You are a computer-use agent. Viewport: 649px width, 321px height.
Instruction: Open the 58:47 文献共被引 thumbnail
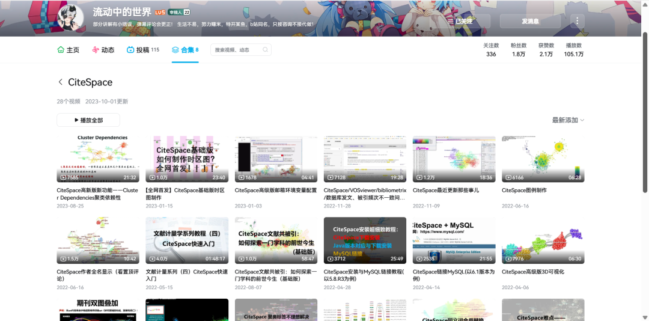276,240
